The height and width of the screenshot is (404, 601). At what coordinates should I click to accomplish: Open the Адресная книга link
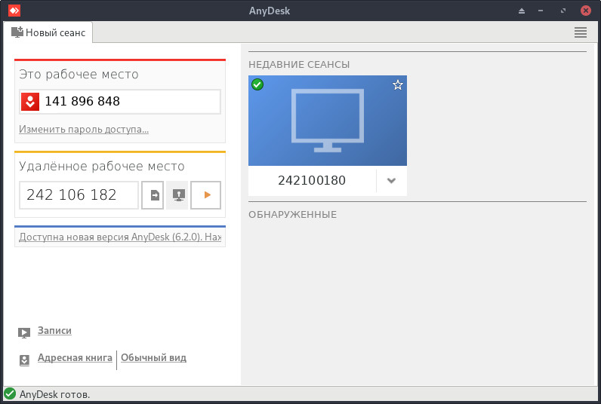[75, 358]
